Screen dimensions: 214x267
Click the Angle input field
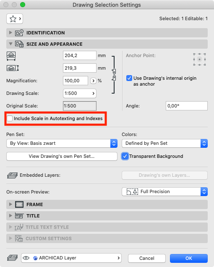[187, 106]
